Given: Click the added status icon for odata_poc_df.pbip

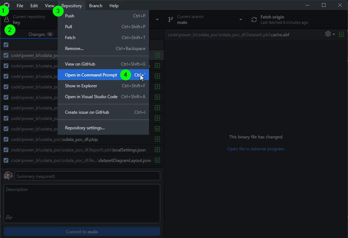Looking at the screenshot, I should 157,139.
